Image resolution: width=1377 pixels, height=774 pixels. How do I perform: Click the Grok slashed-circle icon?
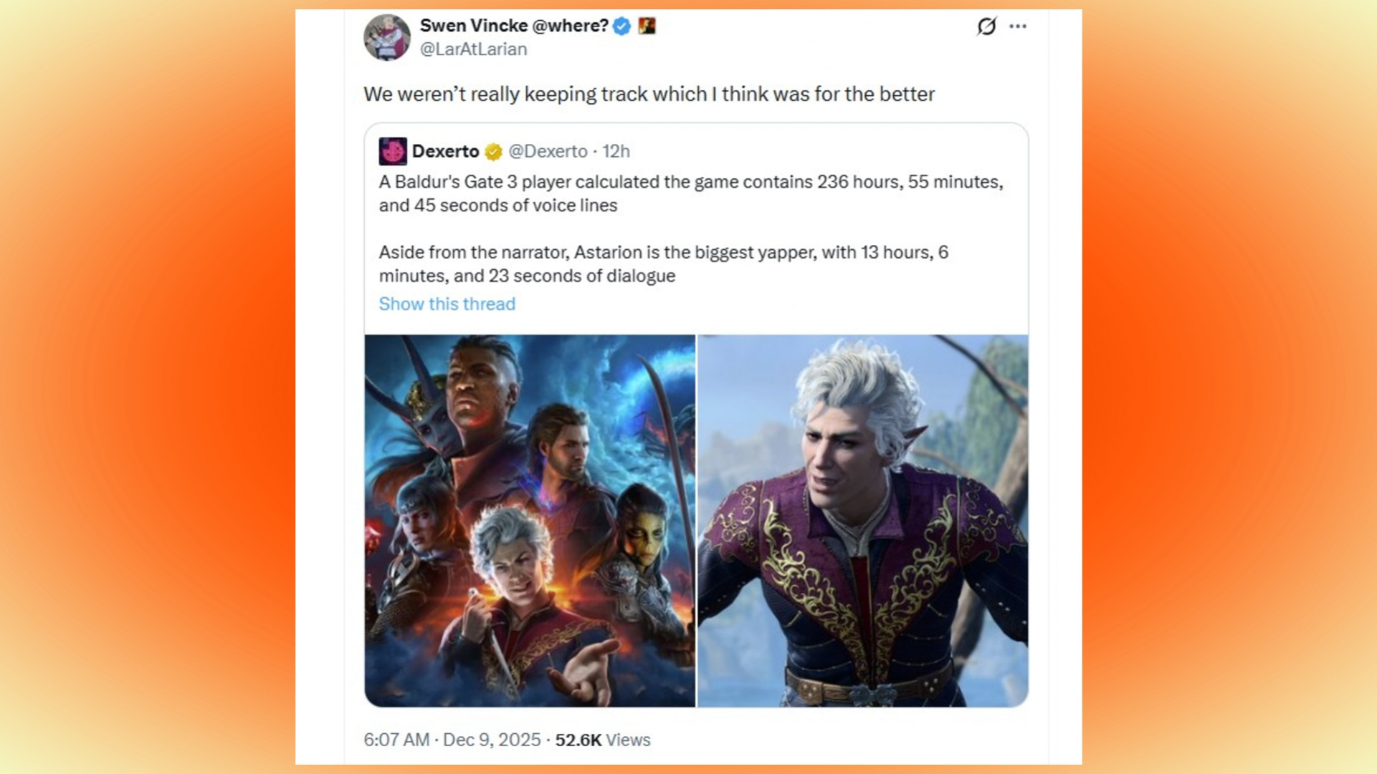(986, 26)
